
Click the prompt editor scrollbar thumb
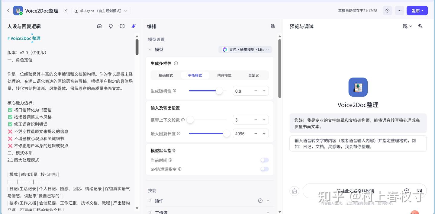137,47
